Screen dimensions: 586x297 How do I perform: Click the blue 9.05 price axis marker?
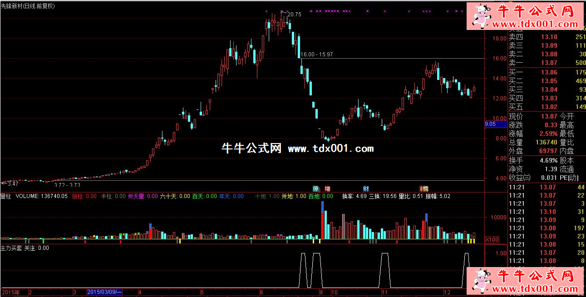pyautogui.click(x=495, y=124)
